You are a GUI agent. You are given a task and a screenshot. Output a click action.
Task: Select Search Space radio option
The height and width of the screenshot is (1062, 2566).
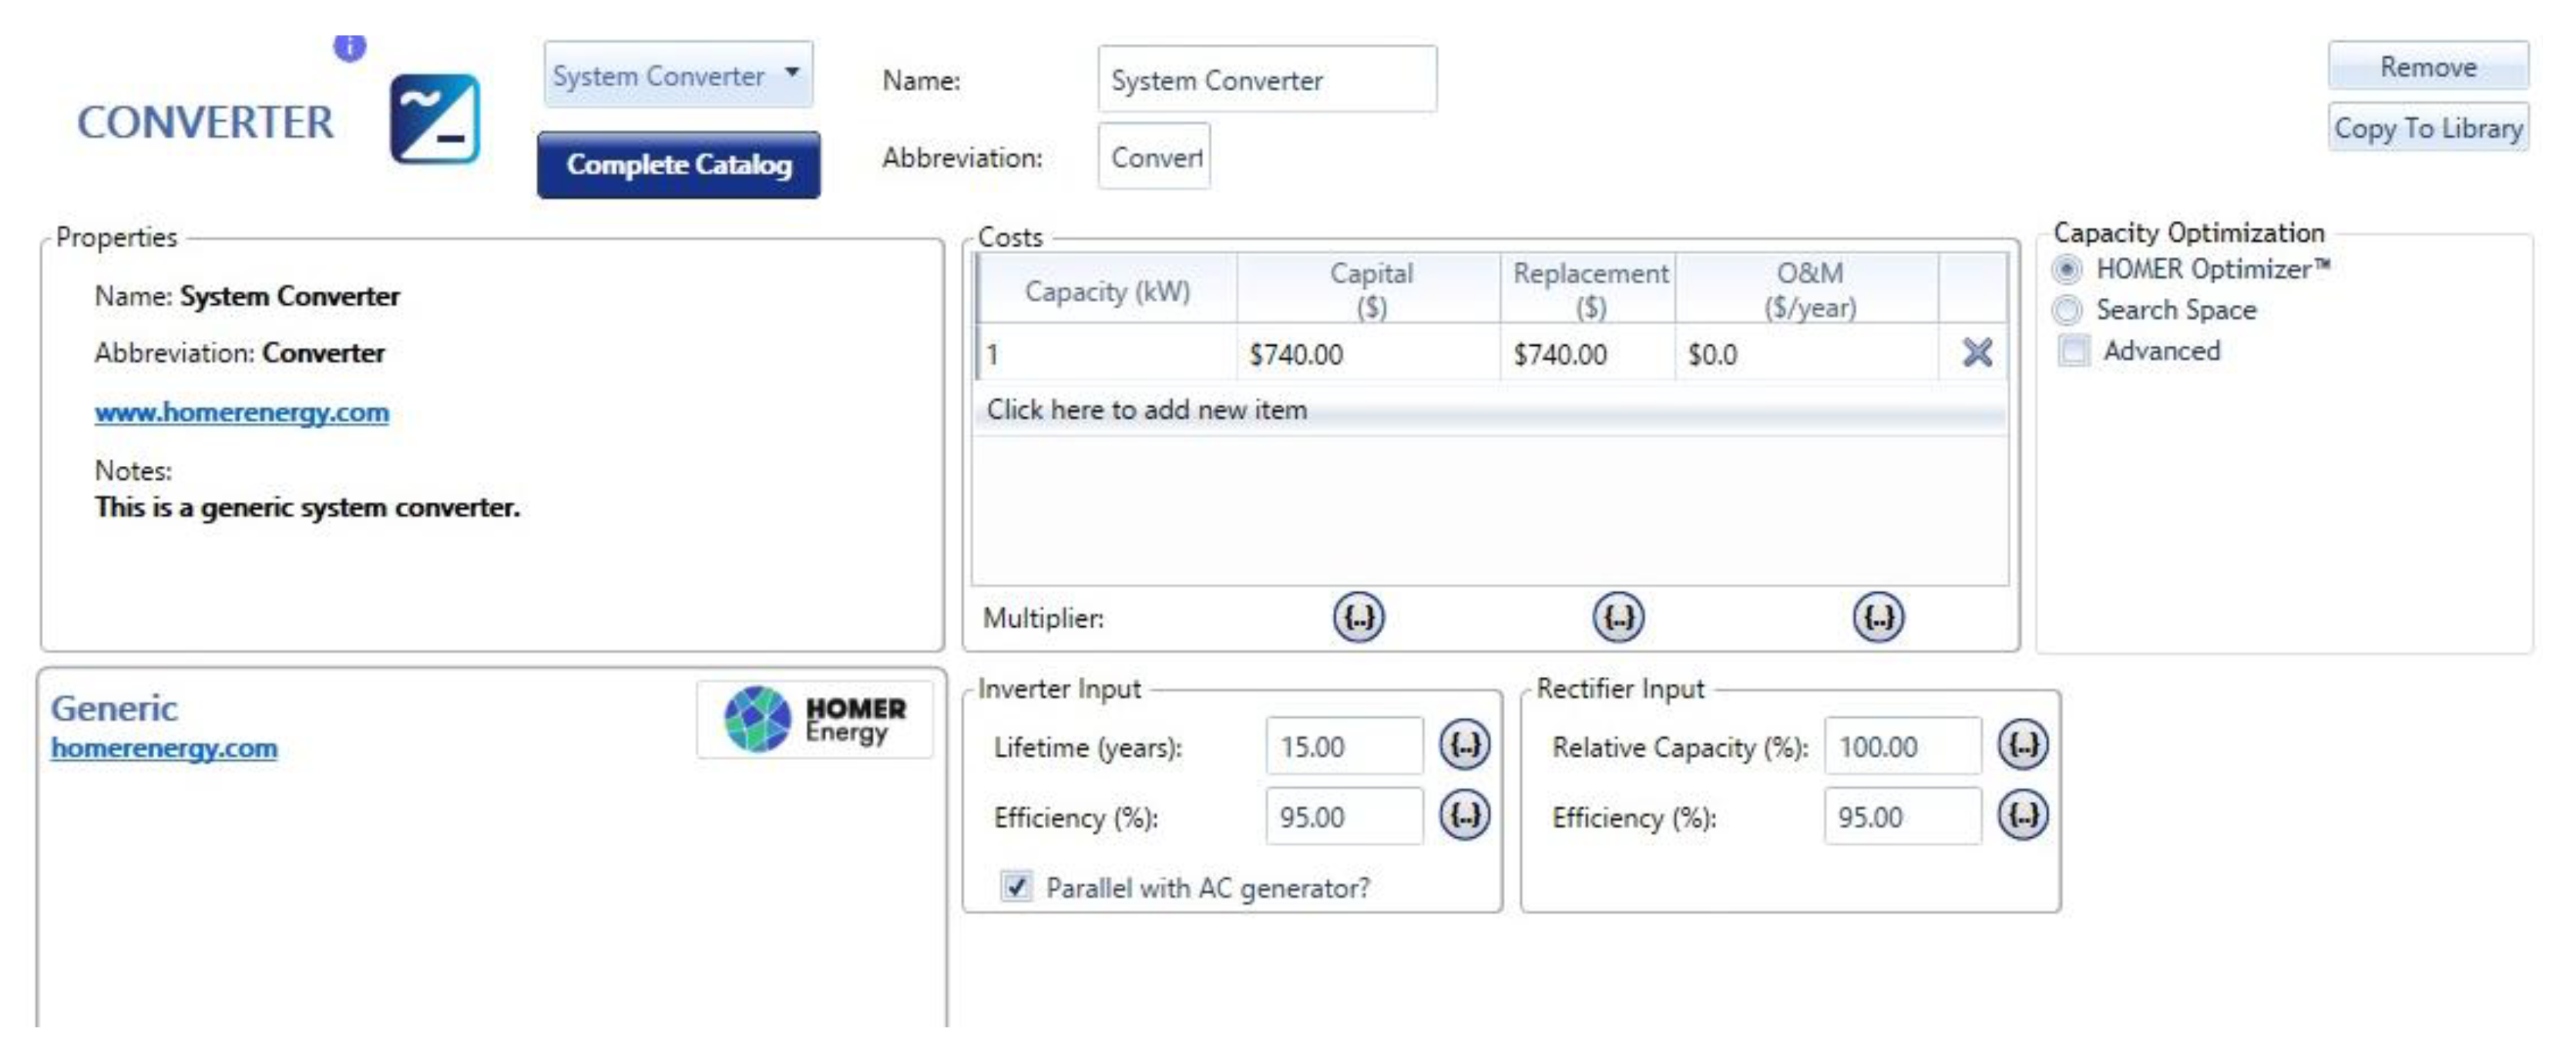(2067, 310)
